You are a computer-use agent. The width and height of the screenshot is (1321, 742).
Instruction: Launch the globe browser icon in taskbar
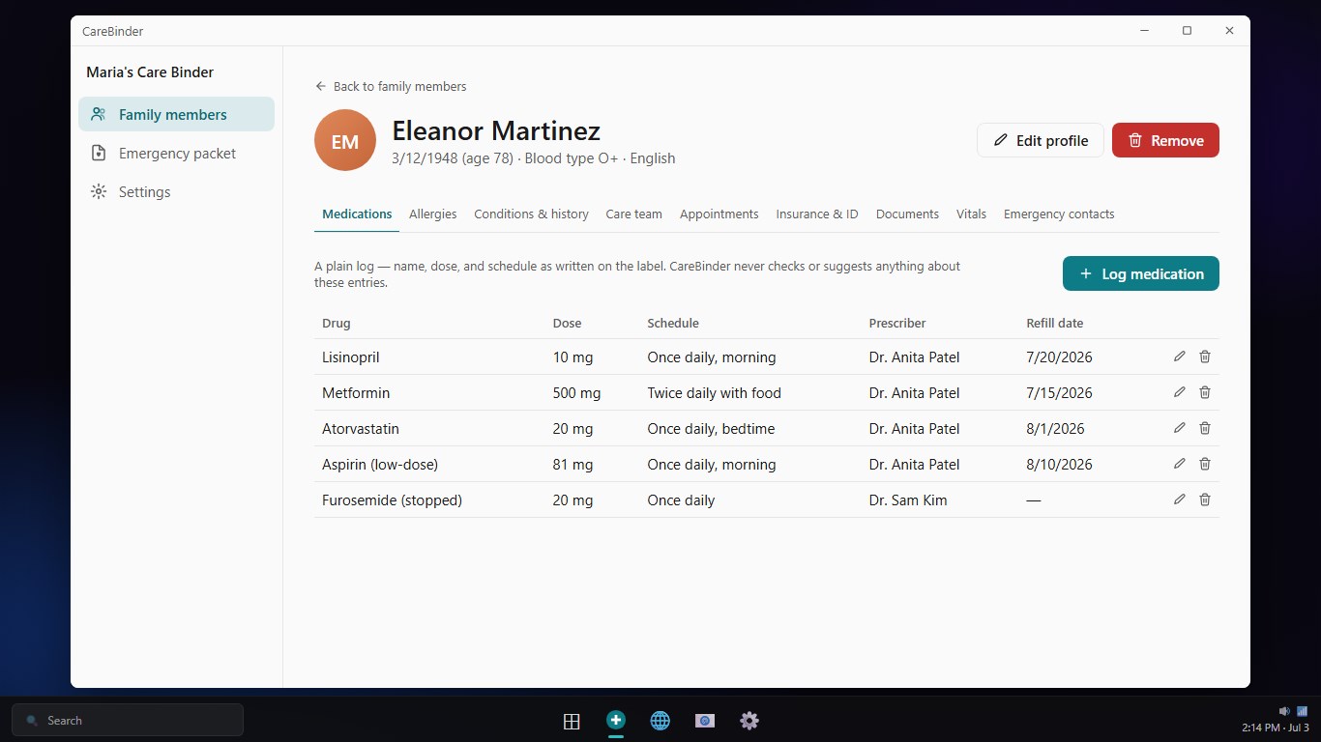click(660, 721)
